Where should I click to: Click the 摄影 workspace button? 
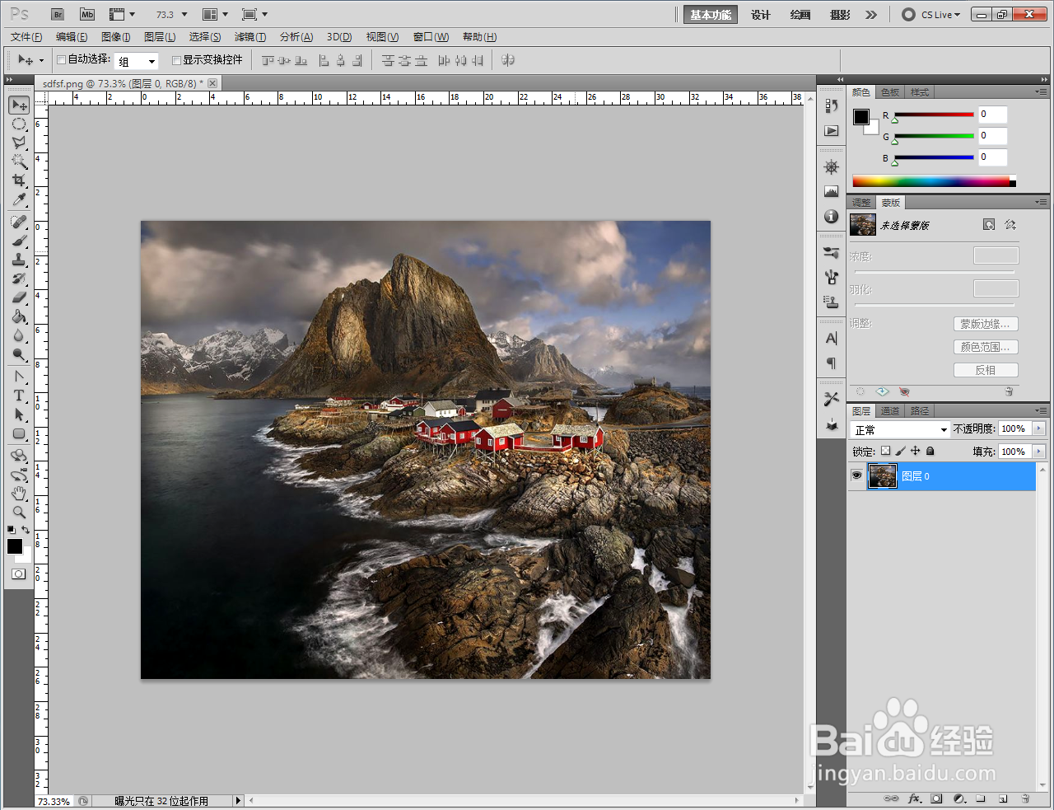(x=840, y=15)
